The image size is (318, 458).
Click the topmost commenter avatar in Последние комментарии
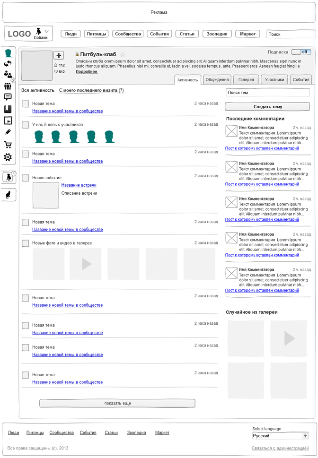[x=231, y=131]
